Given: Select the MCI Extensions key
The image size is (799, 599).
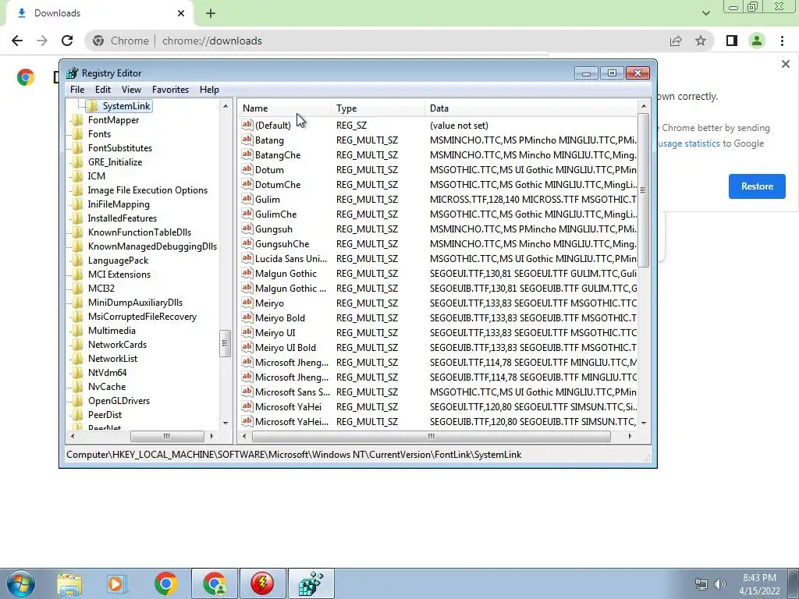Looking at the screenshot, I should pos(119,275).
